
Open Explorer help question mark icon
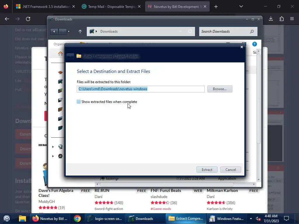click(254, 44)
